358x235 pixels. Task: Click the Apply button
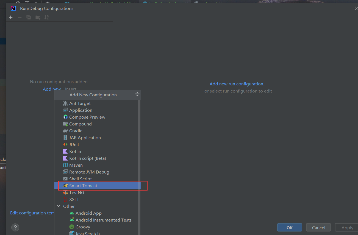(346, 227)
